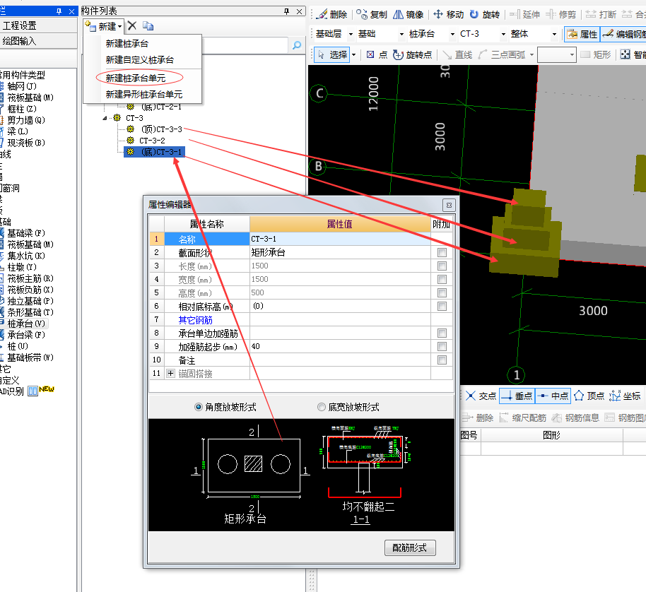646x592 pixels.
Task: Open 钢筋信息 rebar info
Action: click(575, 418)
